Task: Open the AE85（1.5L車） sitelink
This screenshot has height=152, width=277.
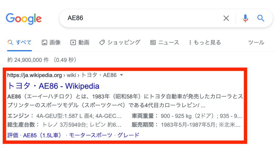Action: (x=42, y=135)
